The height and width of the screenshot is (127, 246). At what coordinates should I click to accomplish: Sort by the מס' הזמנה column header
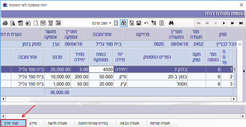212,57
